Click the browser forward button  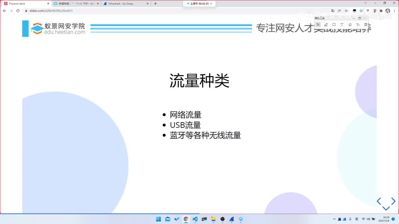(x=11, y=11)
